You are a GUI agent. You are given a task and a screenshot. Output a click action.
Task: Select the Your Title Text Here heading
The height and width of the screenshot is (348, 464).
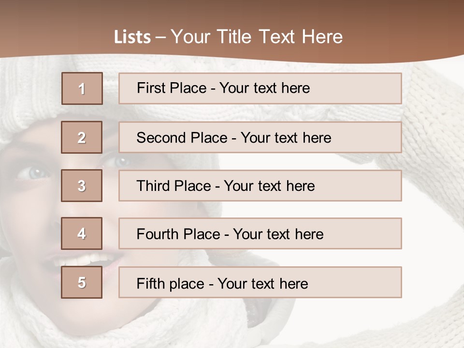coord(257,37)
